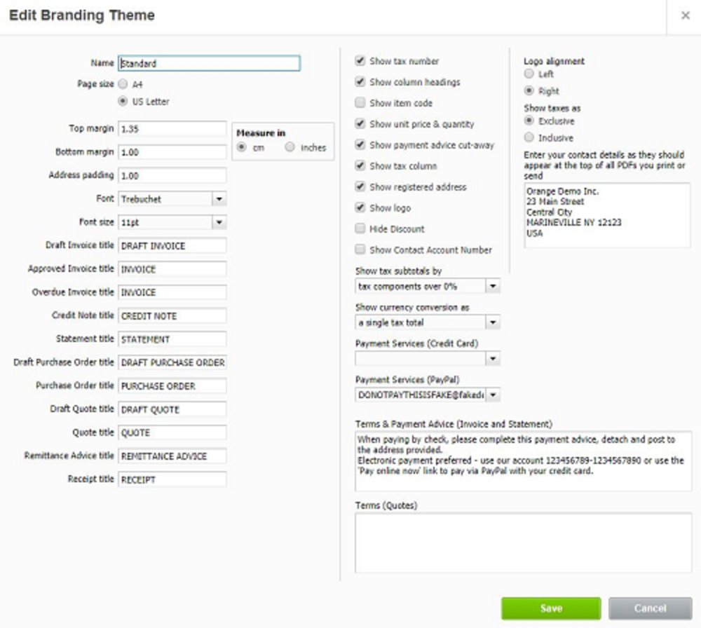701x628 pixels.
Task: Show taxes as Inclusive
Action: coord(529,137)
